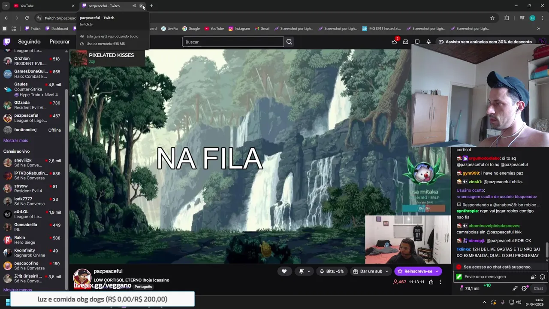Open the browser extensions puzzle icon
Screen dimensions: 549x309
click(x=507, y=18)
